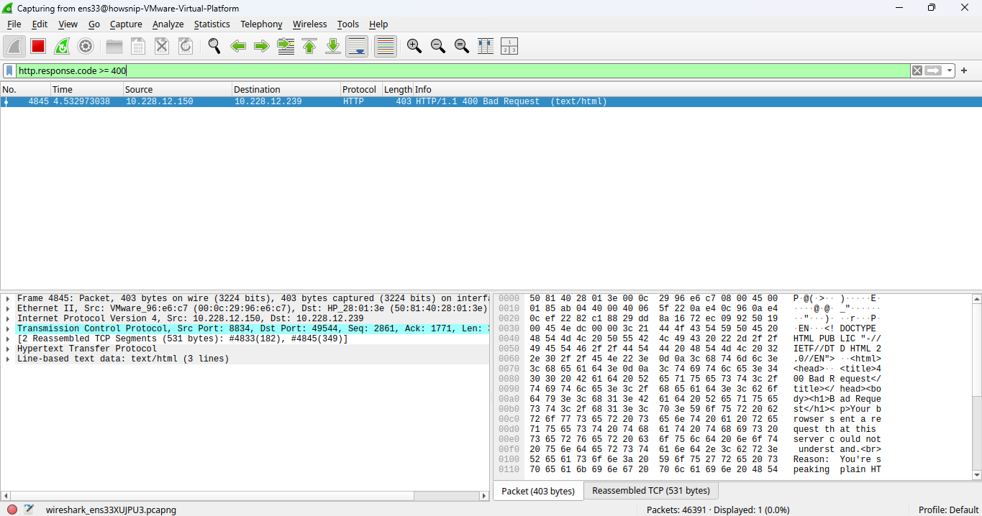
Task: Save this capture file icon
Action: click(x=138, y=46)
